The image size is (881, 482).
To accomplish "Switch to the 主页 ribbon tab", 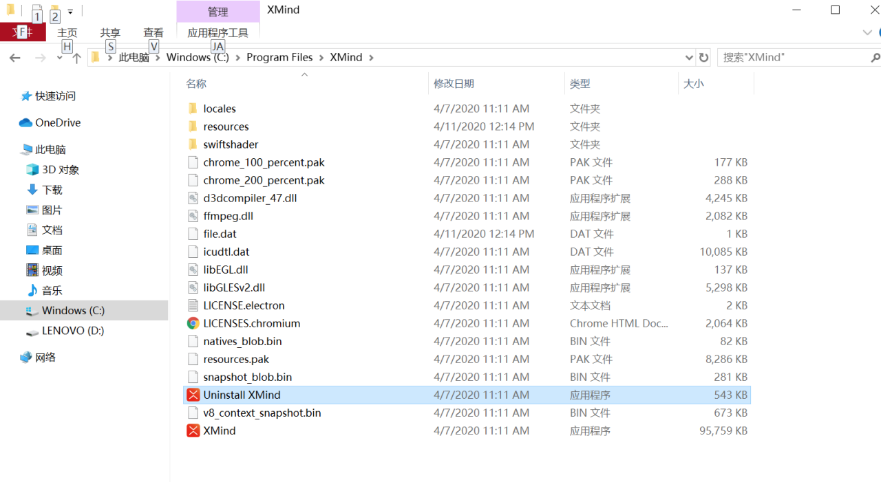I will (x=67, y=32).
